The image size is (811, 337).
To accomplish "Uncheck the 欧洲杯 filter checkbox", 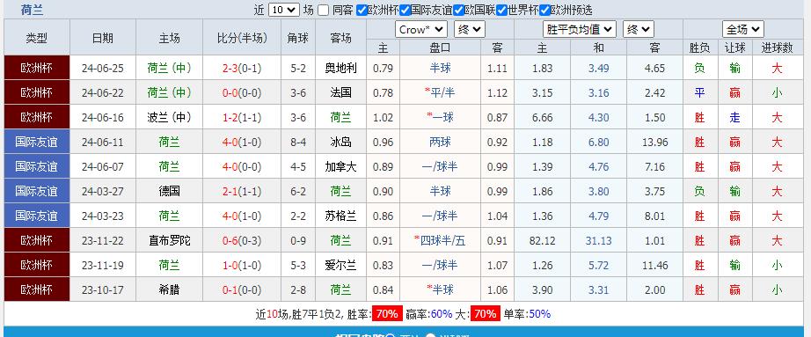I will point(362,10).
